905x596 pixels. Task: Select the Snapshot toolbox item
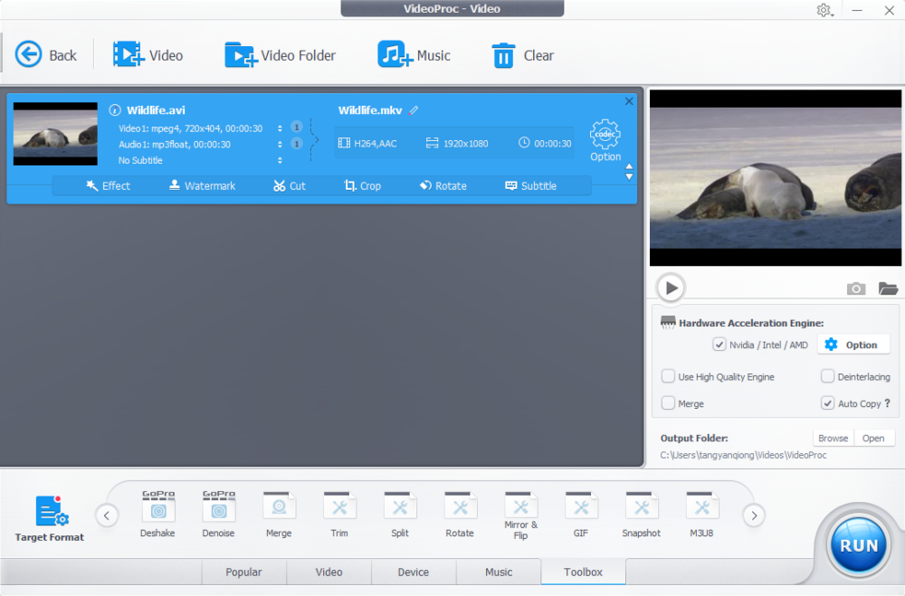click(x=642, y=514)
